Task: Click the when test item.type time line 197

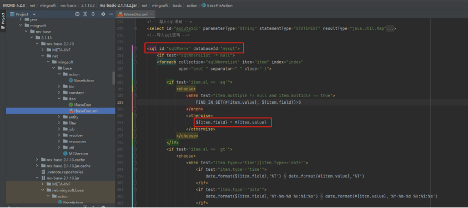Action: [247, 163]
